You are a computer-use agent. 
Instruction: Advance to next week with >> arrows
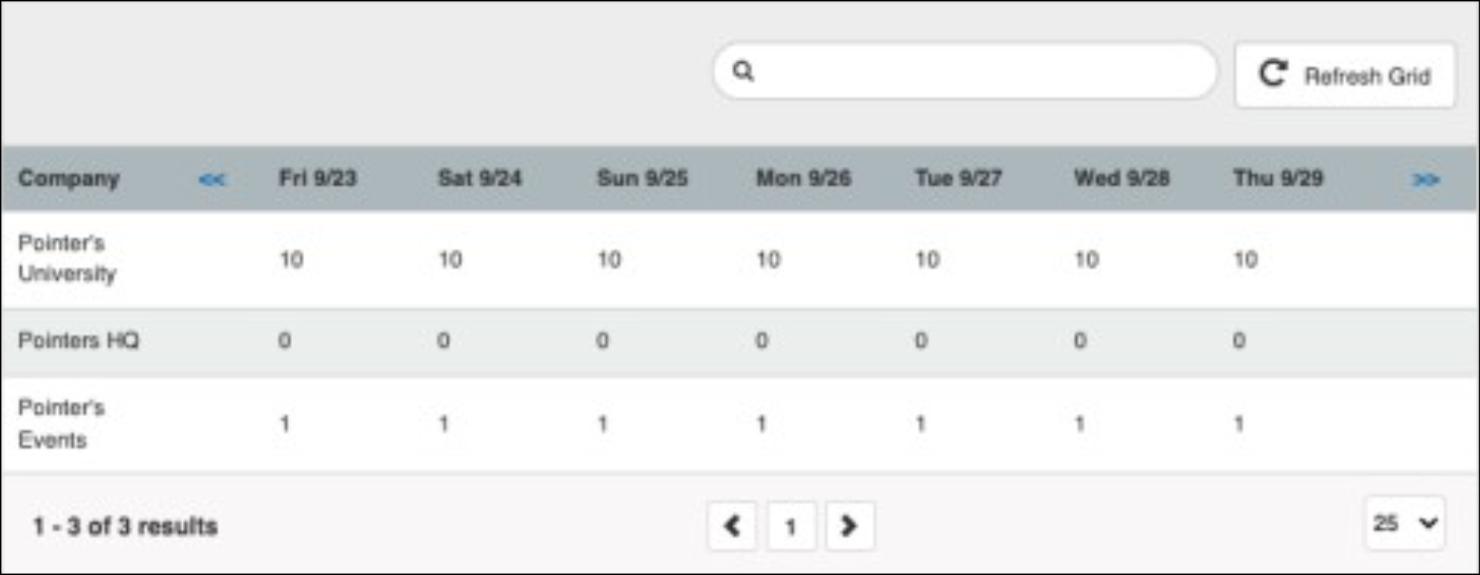click(1425, 179)
